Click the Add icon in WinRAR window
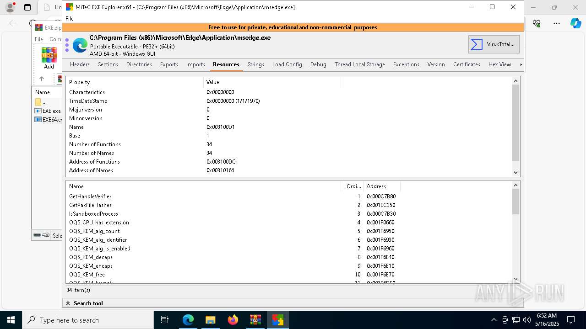The height and width of the screenshot is (329, 586). point(49,58)
